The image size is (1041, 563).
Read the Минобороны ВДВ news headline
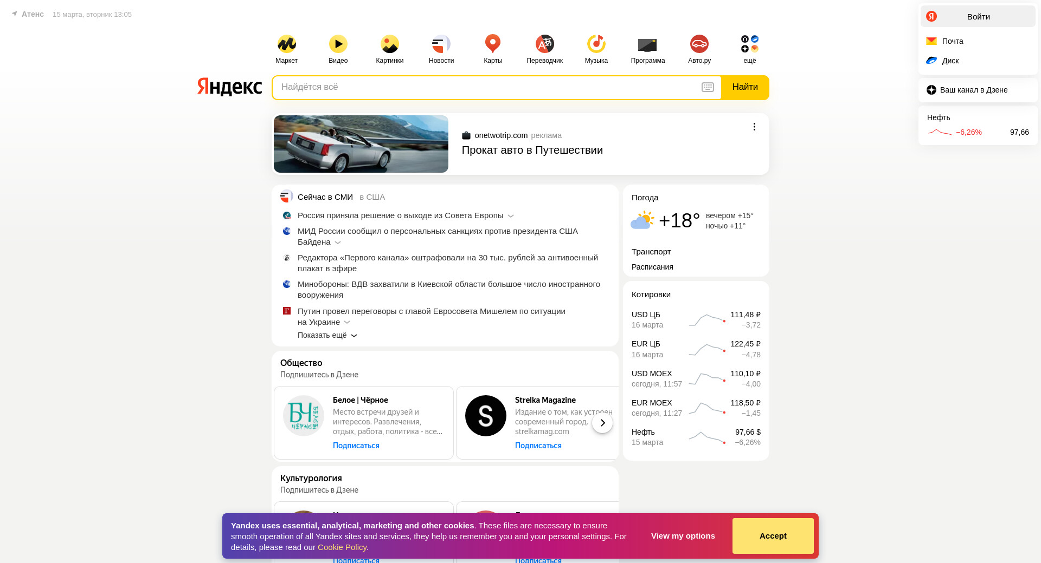(449, 290)
